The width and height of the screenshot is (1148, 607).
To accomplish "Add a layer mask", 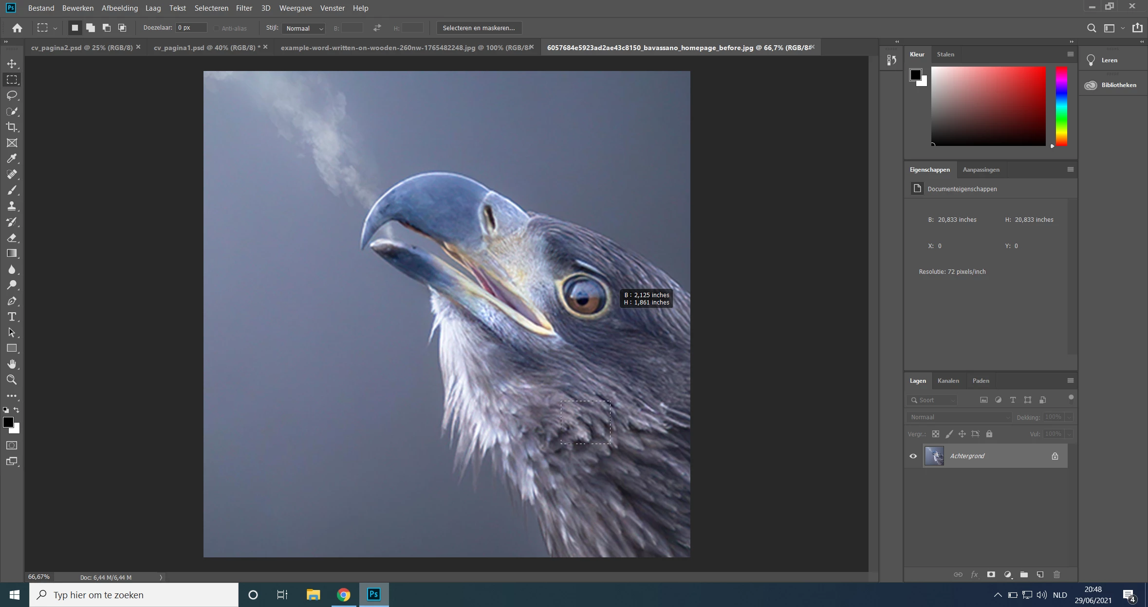I will 991,574.
